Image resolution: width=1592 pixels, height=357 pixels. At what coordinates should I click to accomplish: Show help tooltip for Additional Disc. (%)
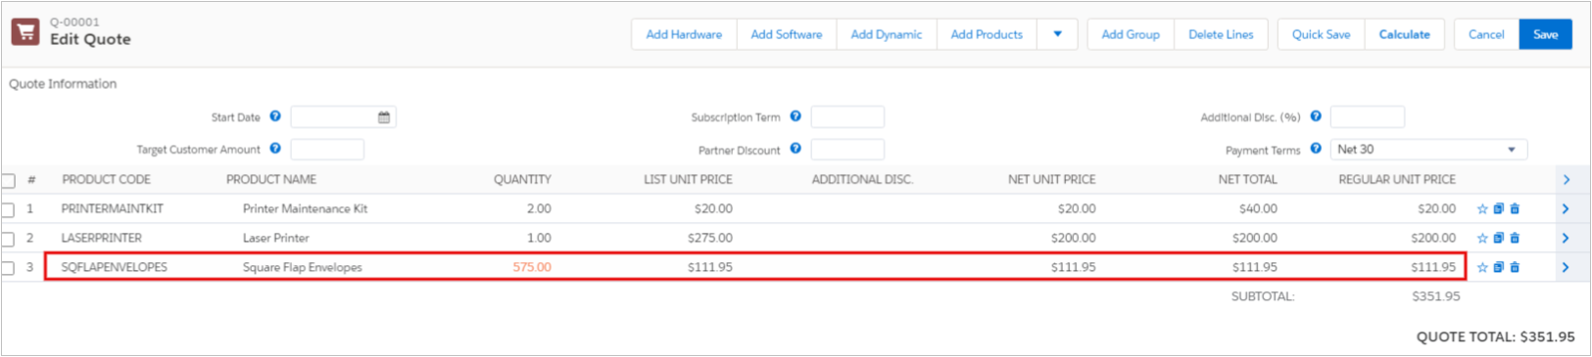[x=1316, y=116]
